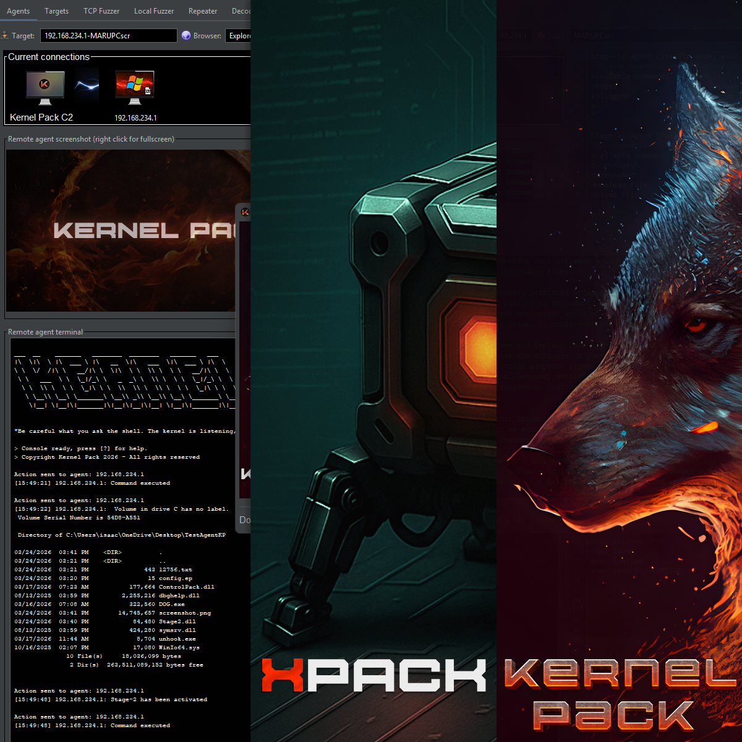Screen dimensions: 742x742
Task: Click the K logo icon on the background window
Action: [245, 212]
